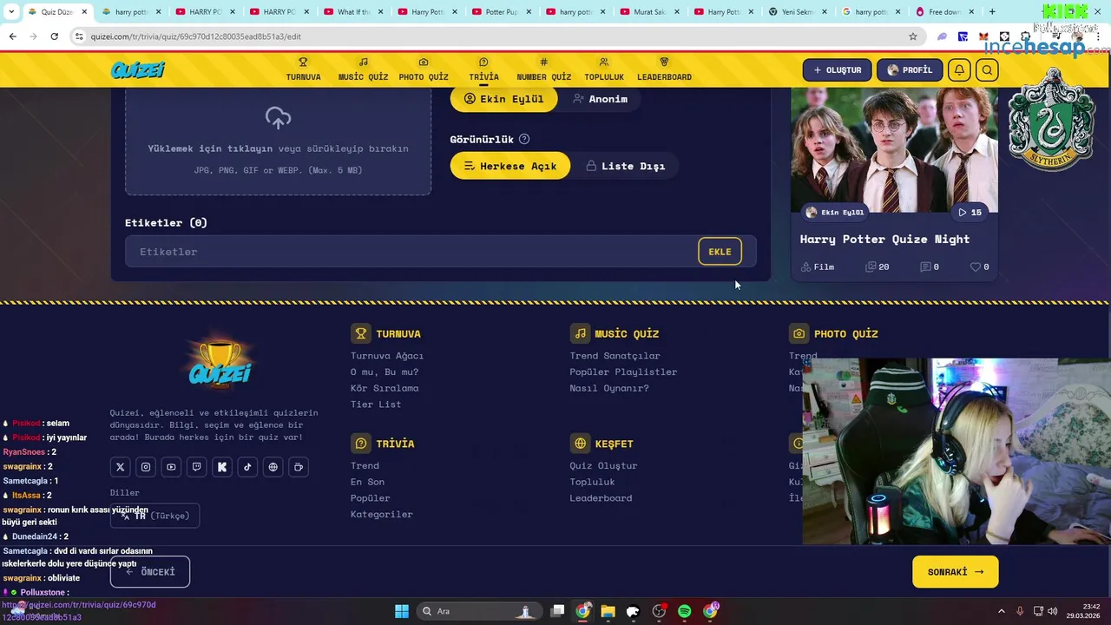Open footer link Nasıl Oynanır?
The image size is (1111, 625).
pyautogui.click(x=609, y=388)
